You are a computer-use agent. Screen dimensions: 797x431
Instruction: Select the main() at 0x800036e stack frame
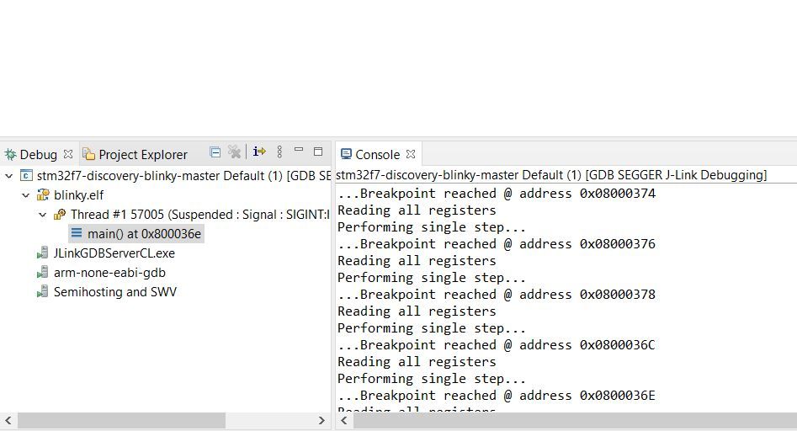(x=145, y=234)
